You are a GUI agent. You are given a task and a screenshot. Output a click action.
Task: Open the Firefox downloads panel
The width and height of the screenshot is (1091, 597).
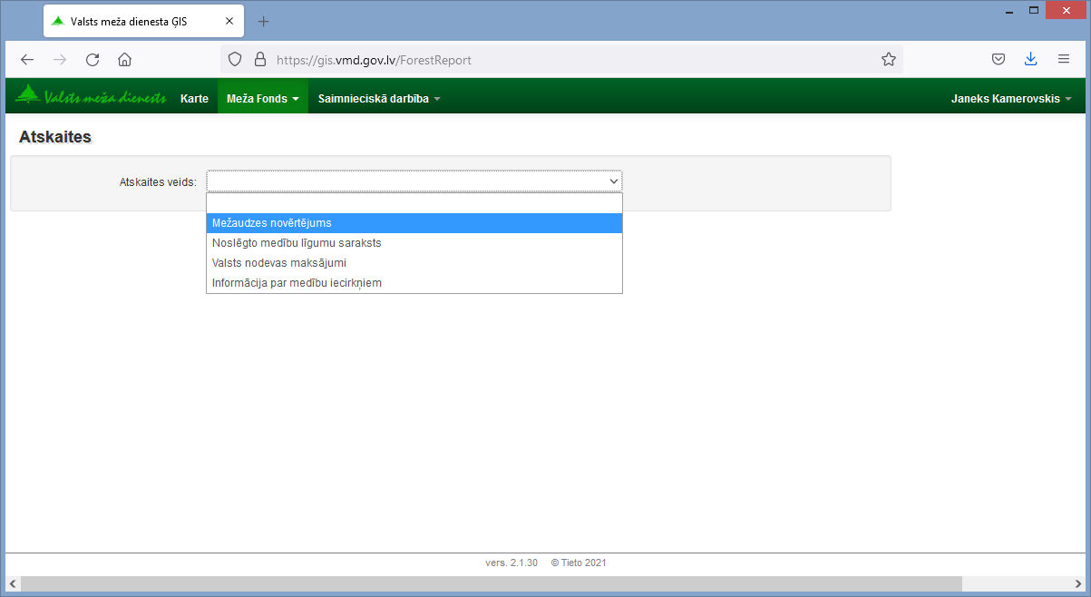tap(1030, 60)
